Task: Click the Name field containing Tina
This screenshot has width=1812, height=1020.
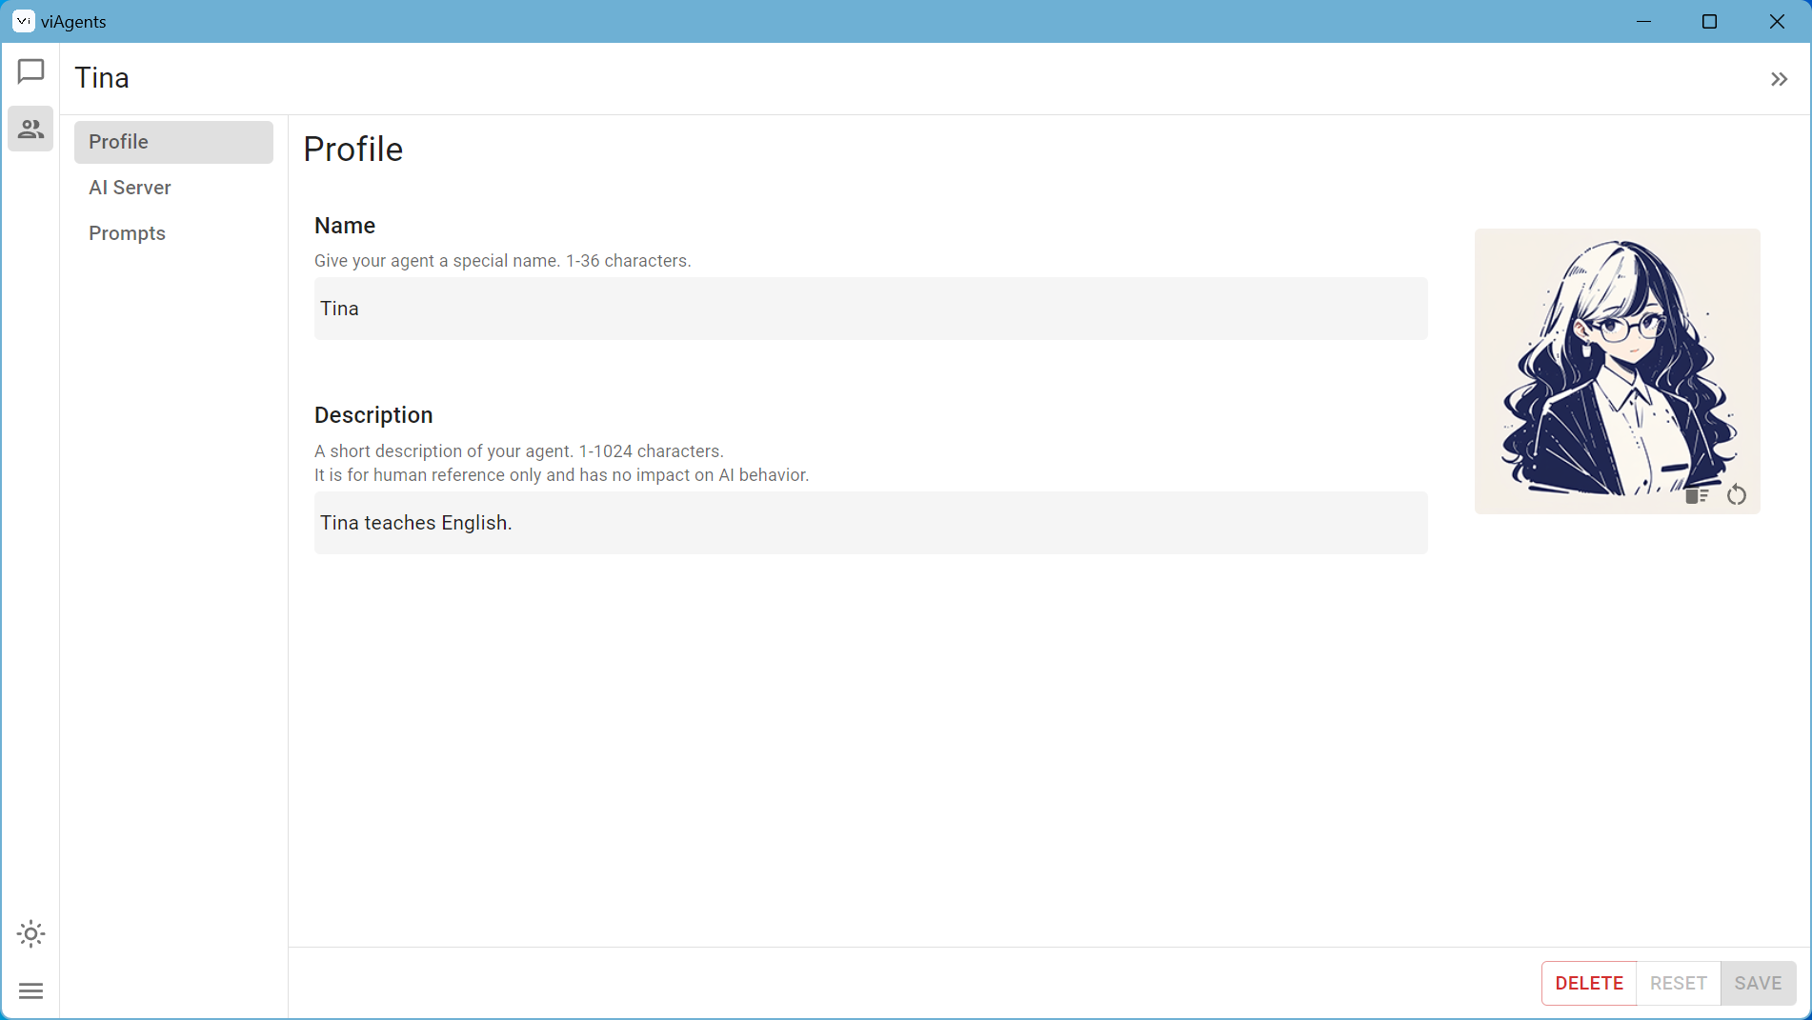Action: point(870,309)
